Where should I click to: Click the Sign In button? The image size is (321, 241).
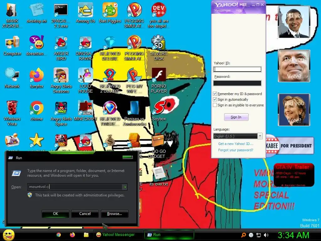point(236,117)
